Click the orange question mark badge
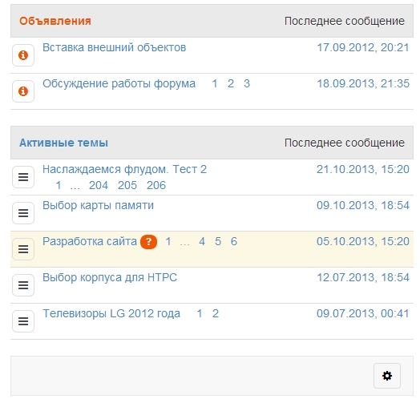The height and width of the screenshot is (399, 420). [148, 242]
